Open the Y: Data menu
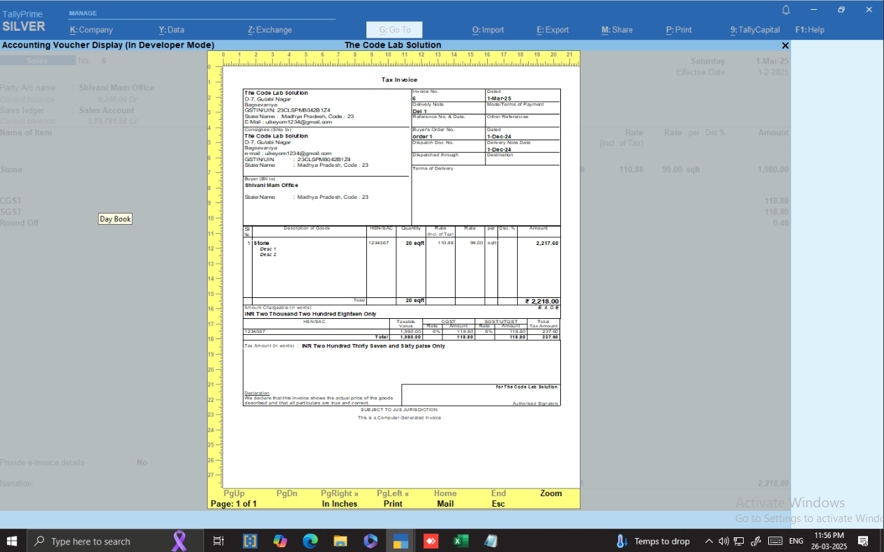This screenshot has width=884, height=552. [x=172, y=30]
